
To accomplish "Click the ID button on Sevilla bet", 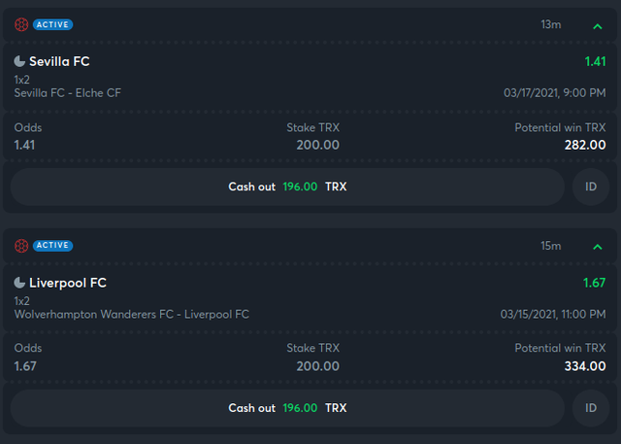I will (591, 187).
